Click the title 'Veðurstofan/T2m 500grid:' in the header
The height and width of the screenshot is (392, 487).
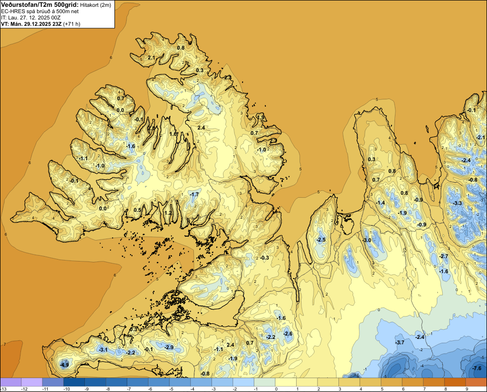point(40,5)
